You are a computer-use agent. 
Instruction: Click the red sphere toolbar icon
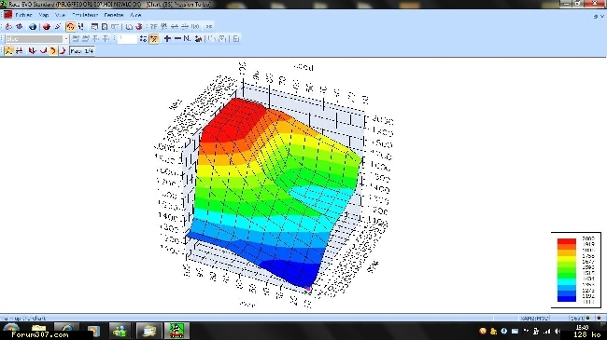click(x=47, y=27)
